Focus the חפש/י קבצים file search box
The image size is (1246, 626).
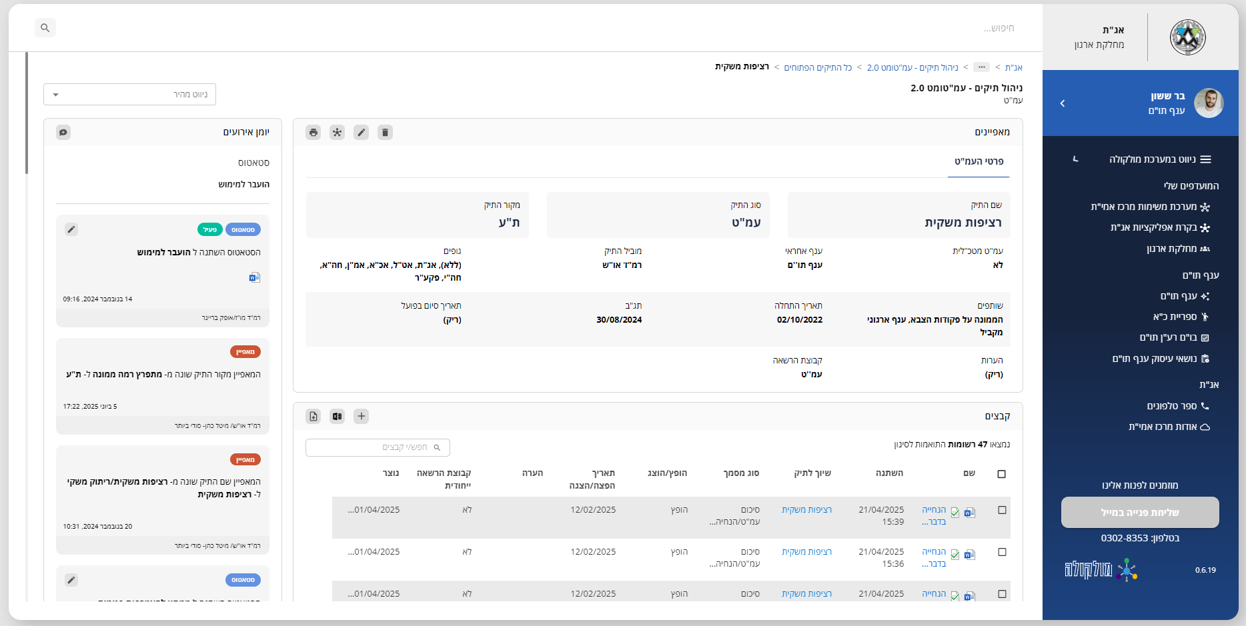pos(378,447)
